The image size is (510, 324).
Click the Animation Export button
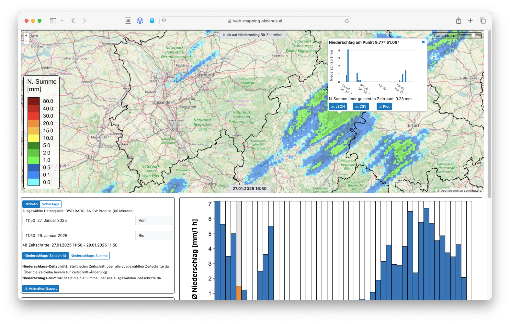(x=41, y=288)
